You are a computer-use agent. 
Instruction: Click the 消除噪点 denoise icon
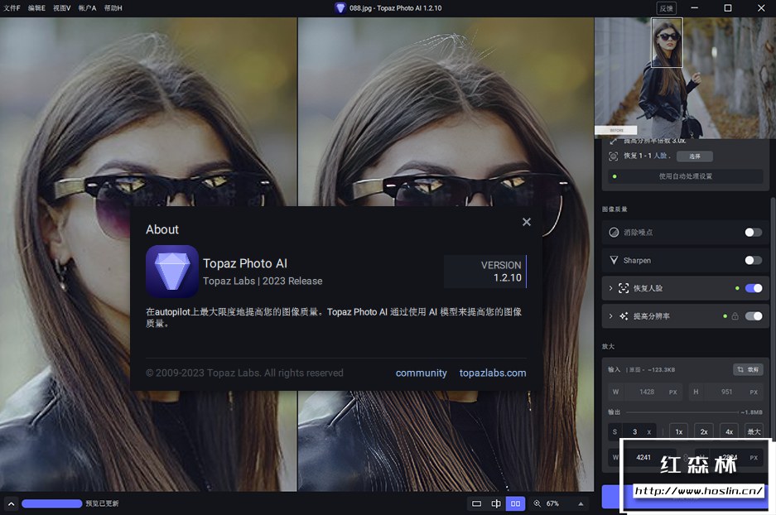pyautogui.click(x=614, y=233)
